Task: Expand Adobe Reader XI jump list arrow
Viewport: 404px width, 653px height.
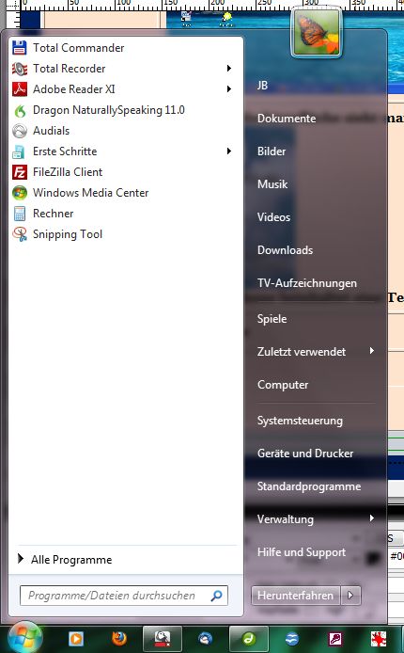Action: [229, 89]
